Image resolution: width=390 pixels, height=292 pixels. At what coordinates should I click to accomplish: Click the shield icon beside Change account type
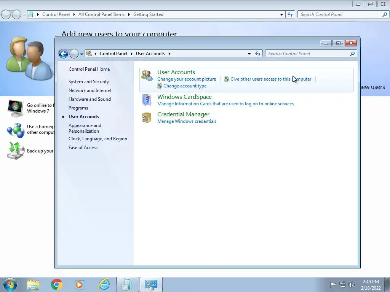[160, 86]
